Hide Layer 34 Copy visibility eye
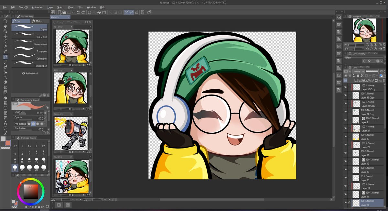The height and width of the screenshot is (211, 388). [x=345, y=112]
